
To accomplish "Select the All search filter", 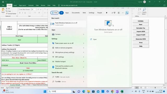I will [x=61, y=13].
